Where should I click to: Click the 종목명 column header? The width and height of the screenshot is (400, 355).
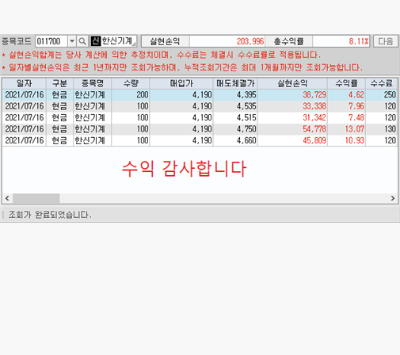click(92, 83)
